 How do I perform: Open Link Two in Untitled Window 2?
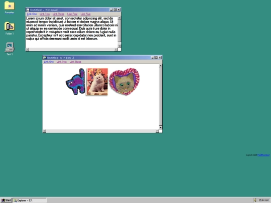(62, 62)
